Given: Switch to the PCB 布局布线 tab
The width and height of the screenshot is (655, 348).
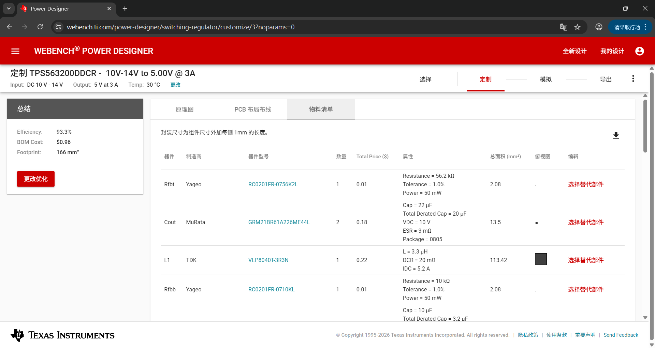Looking at the screenshot, I should pos(253,109).
